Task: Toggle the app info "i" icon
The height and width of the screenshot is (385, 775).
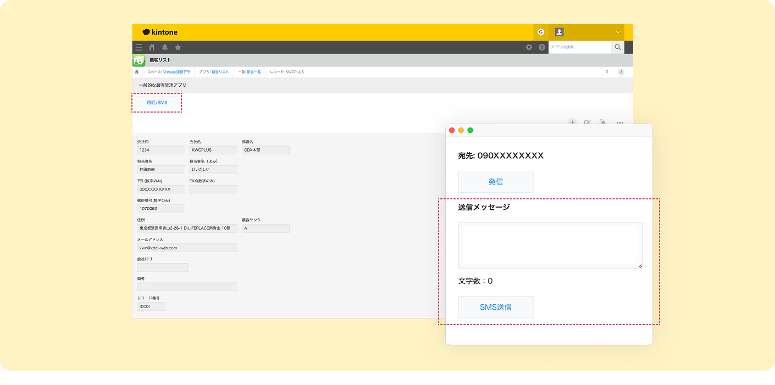Action: (621, 72)
